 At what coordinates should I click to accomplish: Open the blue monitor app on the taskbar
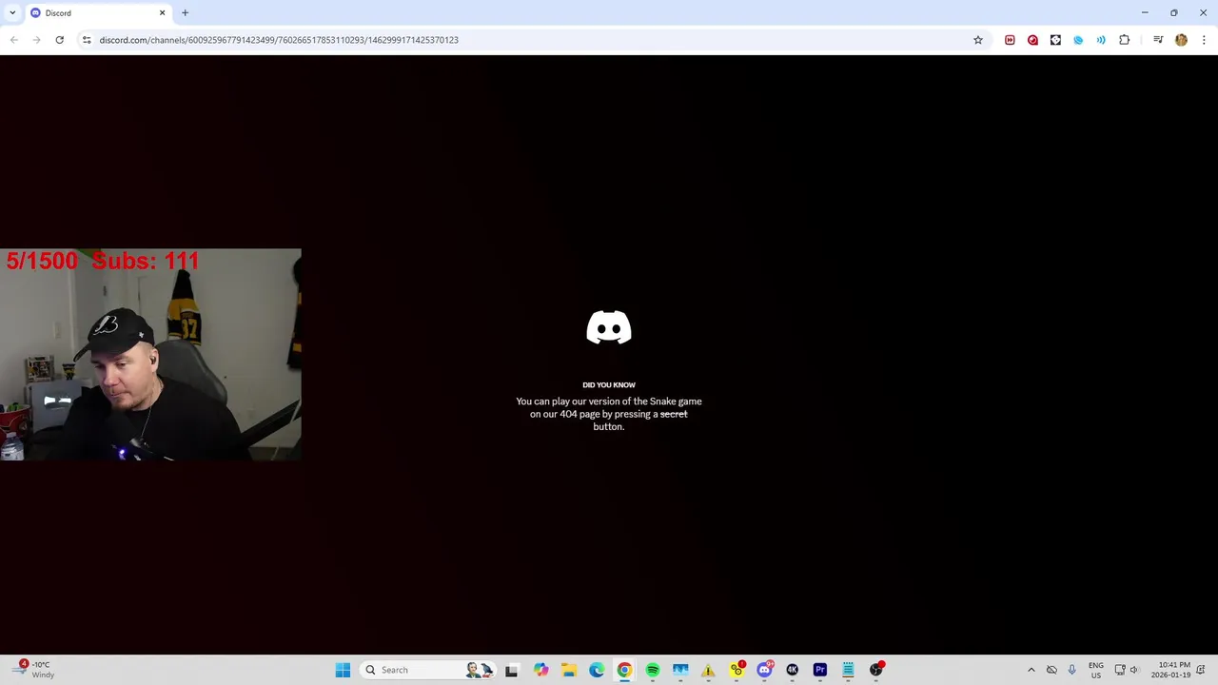pos(680,670)
